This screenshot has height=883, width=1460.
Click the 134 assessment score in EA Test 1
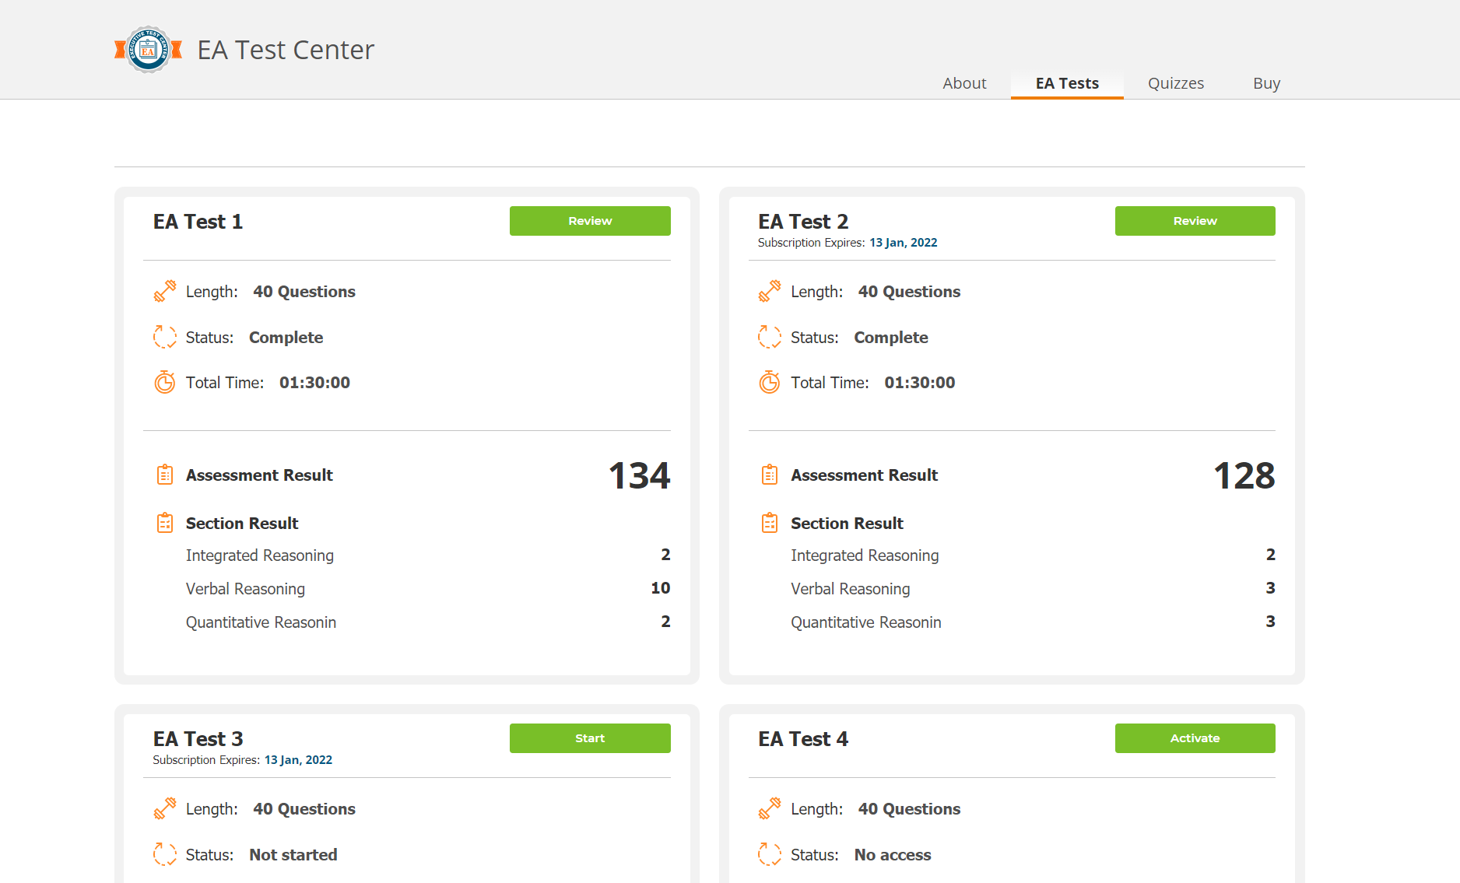(639, 475)
